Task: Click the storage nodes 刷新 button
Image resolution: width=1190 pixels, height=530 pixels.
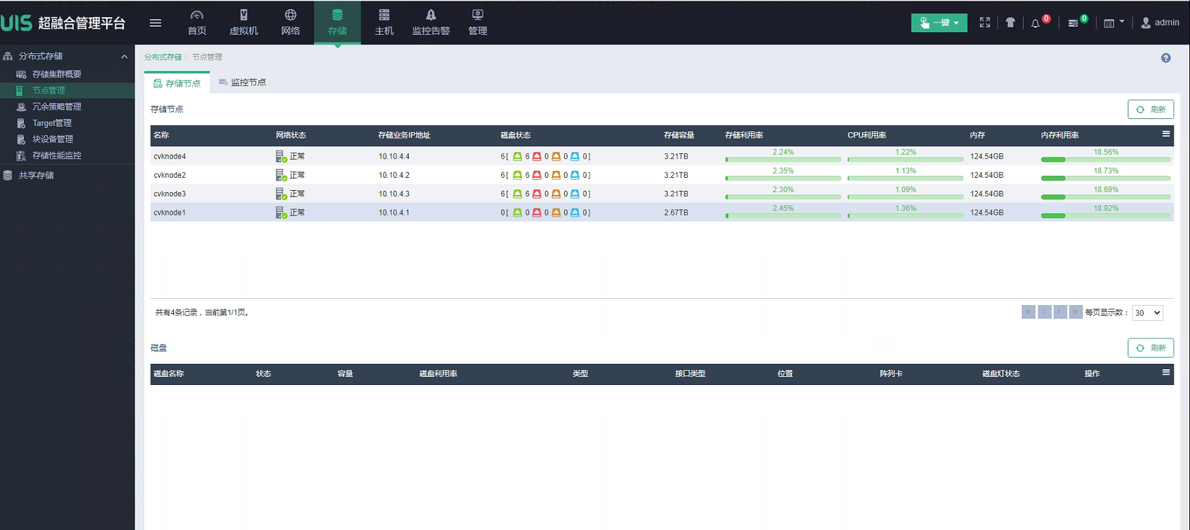Action: (x=1150, y=109)
